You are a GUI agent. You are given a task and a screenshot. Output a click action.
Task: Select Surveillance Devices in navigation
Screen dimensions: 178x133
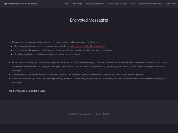pyautogui.click(x=117, y=4)
